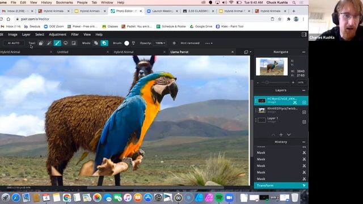Viewport: 363px width, 204px height.
Task: Collapse the Layers panel
Action: (304, 90)
